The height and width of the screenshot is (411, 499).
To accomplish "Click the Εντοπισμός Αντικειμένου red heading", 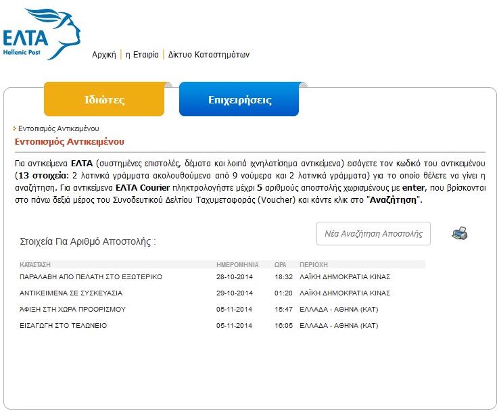I will [x=70, y=141].
